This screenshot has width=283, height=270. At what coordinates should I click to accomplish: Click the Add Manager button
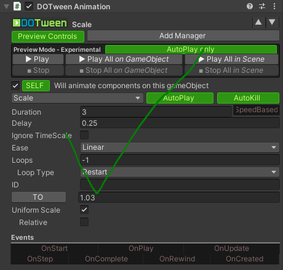[183, 36]
